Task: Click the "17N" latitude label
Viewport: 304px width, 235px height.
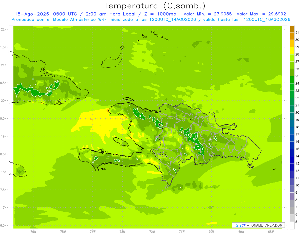Action: [x=4, y=208]
